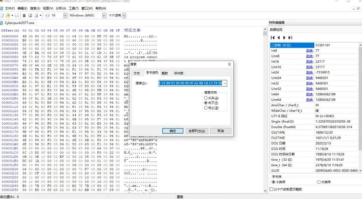Viewport: 362px width, 199px height.
Task: Select 二进制 (8 位) inspector row
Action: 314,45
